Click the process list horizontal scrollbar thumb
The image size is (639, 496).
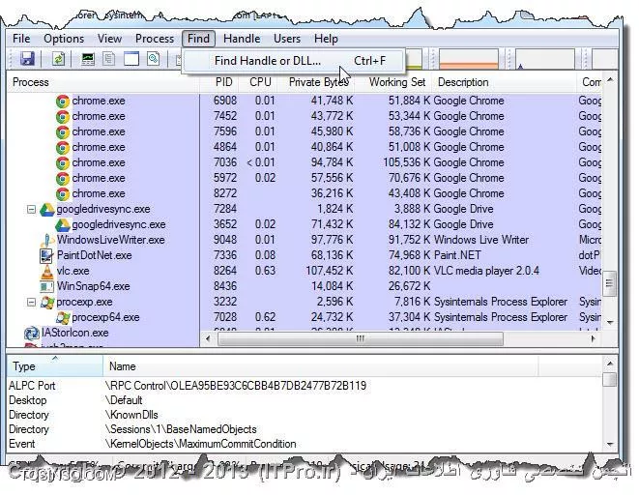(361, 338)
